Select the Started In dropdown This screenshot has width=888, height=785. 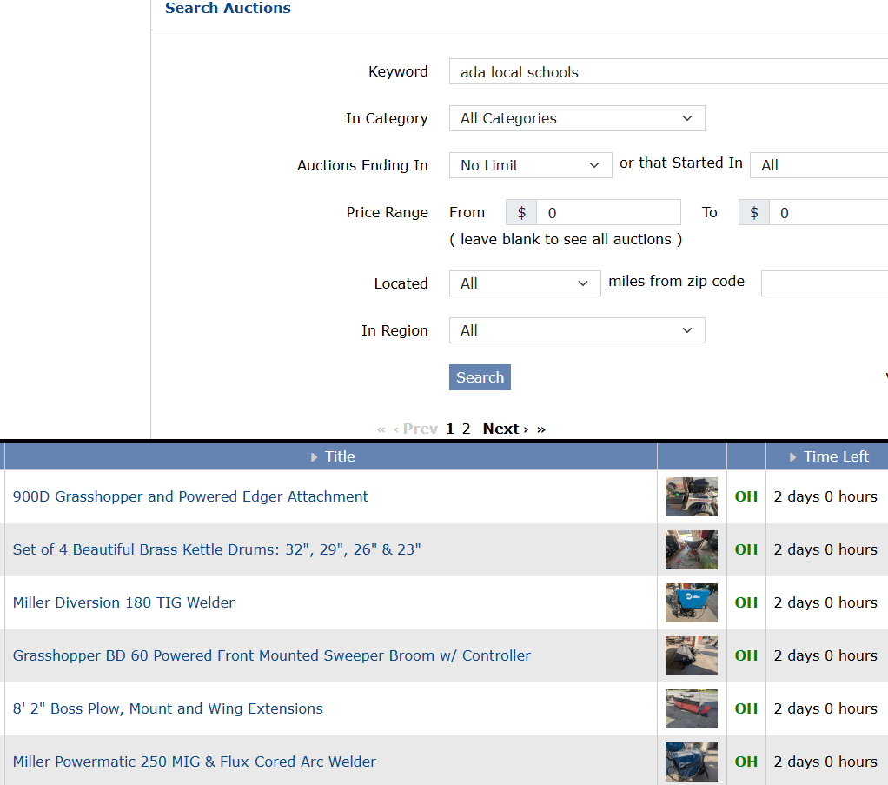(x=818, y=165)
